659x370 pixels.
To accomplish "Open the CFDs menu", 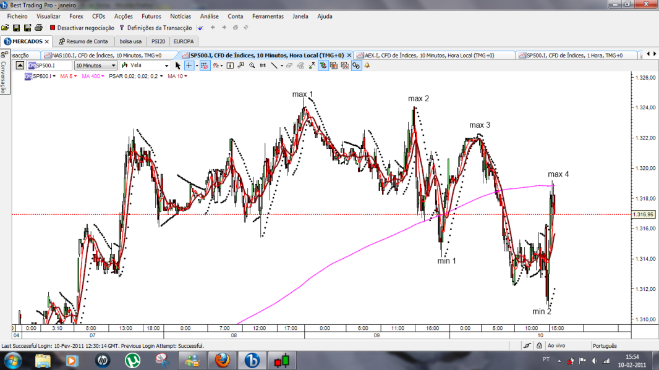I will pyautogui.click(x=99, y=17).
